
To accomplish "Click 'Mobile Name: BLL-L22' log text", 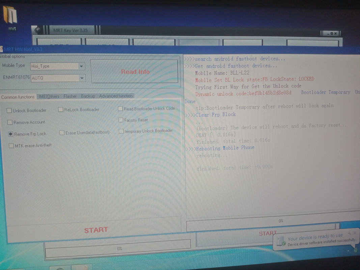I will (x=222, y=73).
